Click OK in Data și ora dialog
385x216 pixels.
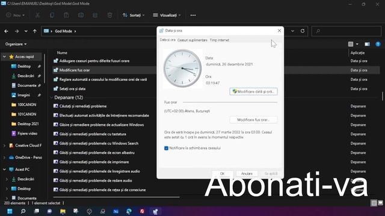[x=222, y=173]
